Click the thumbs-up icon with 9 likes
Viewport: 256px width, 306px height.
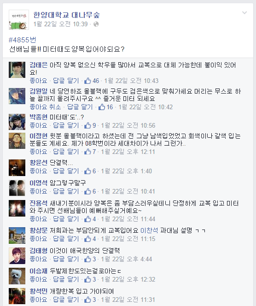[88, 125]
